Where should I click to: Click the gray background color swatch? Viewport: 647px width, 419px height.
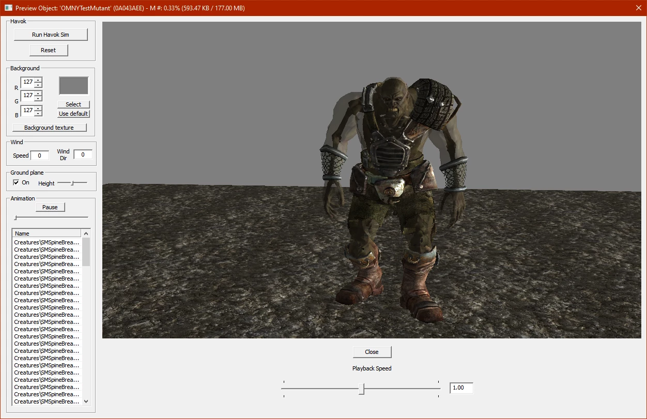coord(74,86)
